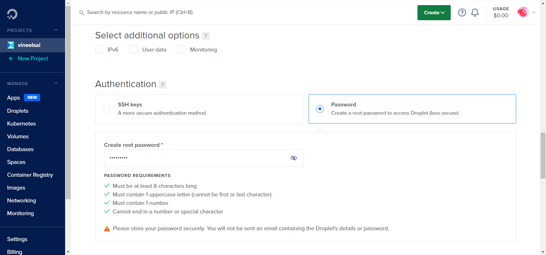Collapse the PROJECTS section

56,30
